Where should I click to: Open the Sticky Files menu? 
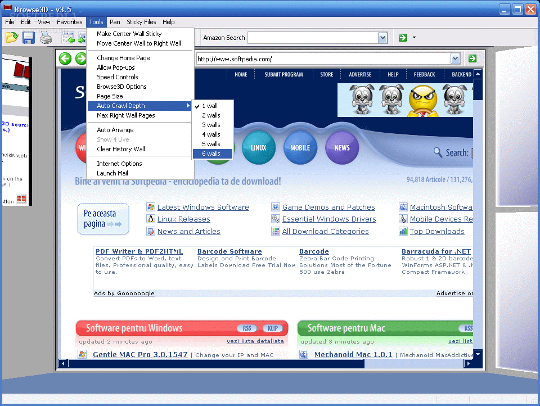click(141, 22)
